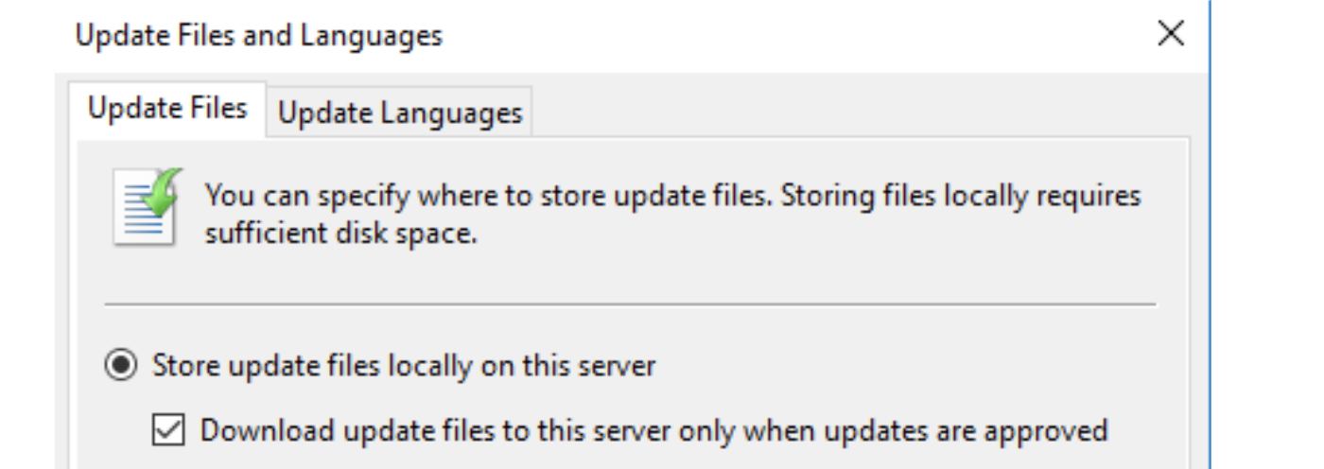The width and height of the screenshot is (1324, 469).
Task: Select the Store update files locally radio button
Action: click(x=120, y=366)
